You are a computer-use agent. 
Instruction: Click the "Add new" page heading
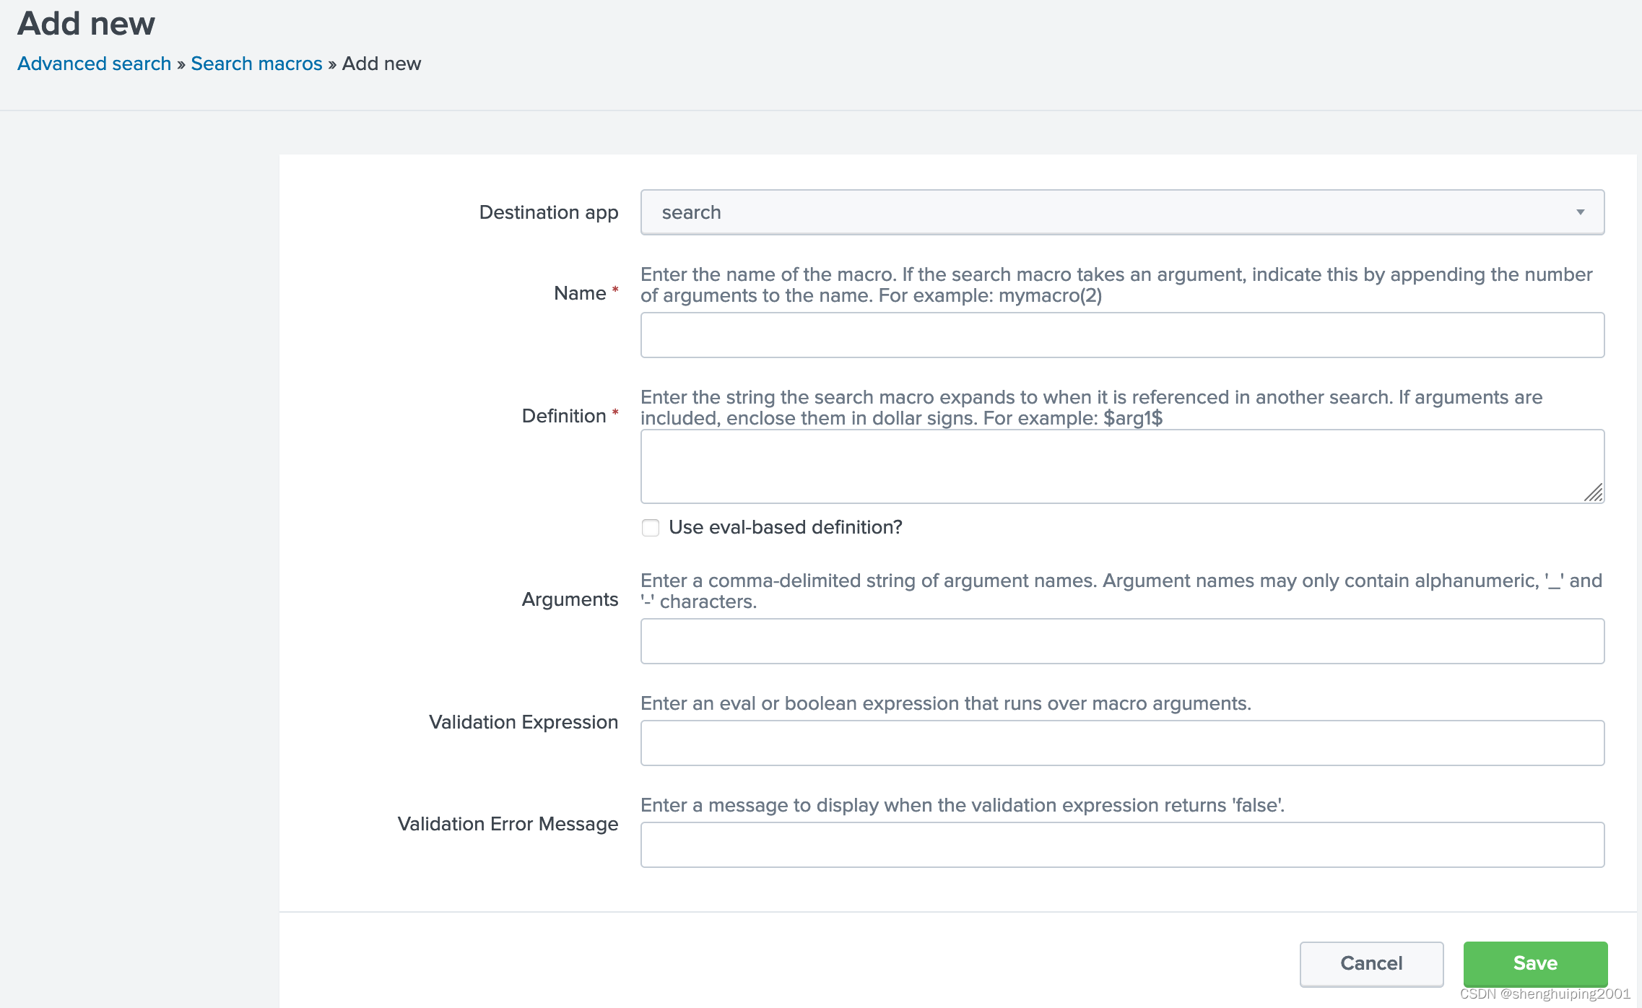coord(85,23)
